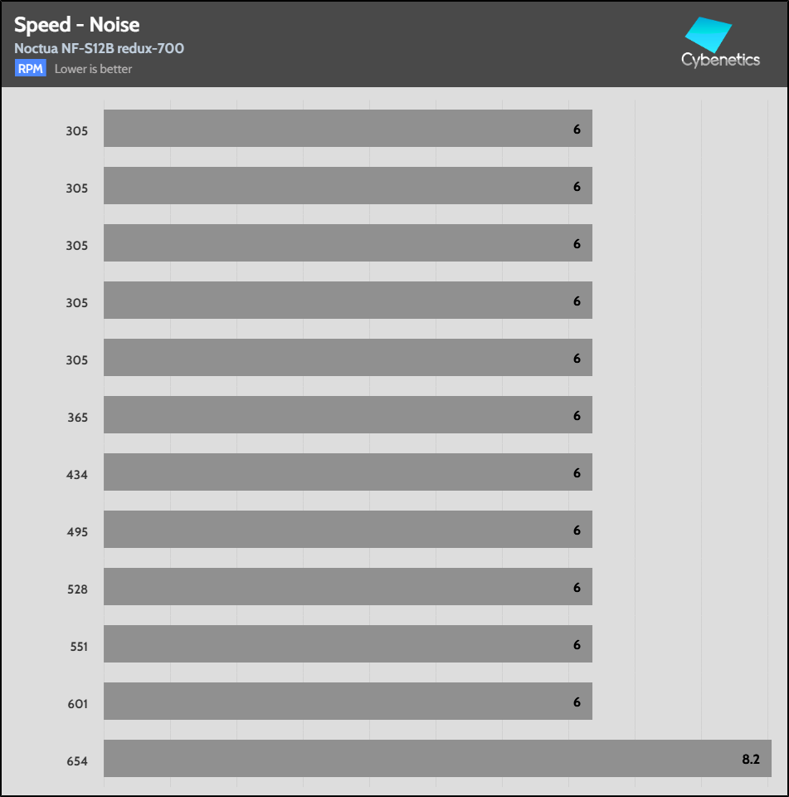The width and height of the screenshot is (789, 797).
Task: Click the 8.2 value label
Action: click(x=752, y=759)
